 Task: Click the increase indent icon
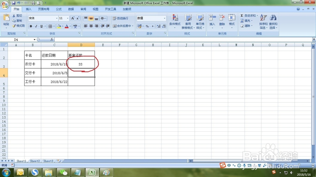tap(108, 26)
